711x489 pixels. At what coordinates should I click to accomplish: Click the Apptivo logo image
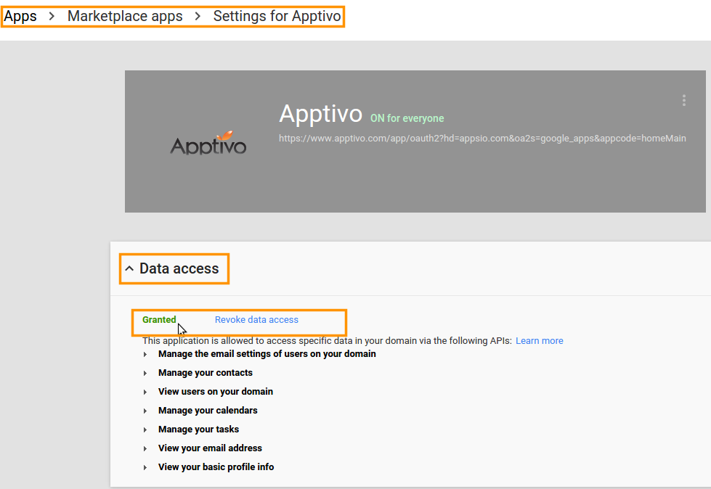click(208, 143)
